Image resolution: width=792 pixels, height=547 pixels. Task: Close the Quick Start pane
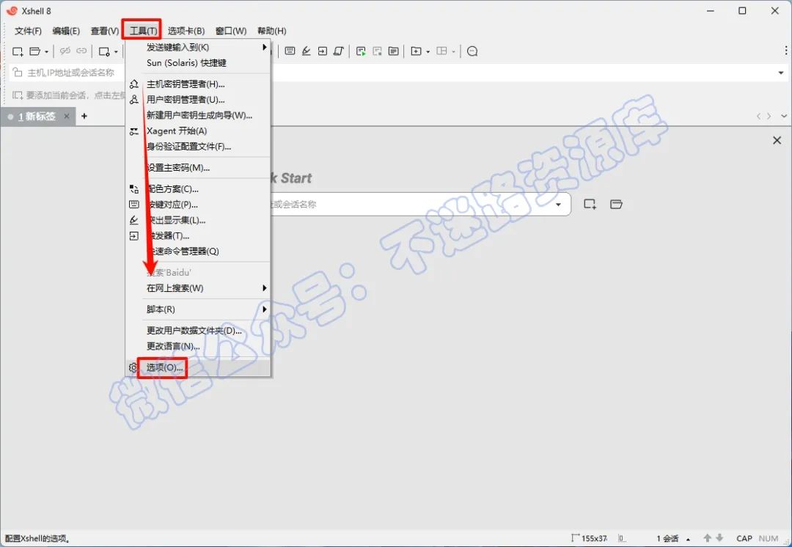777,140
